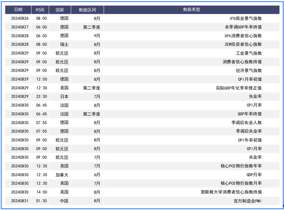Image resolution: width=284 pixels, height=210 pixels.
Task: Click the 数据类型 column header
Action: click(192, 10)
